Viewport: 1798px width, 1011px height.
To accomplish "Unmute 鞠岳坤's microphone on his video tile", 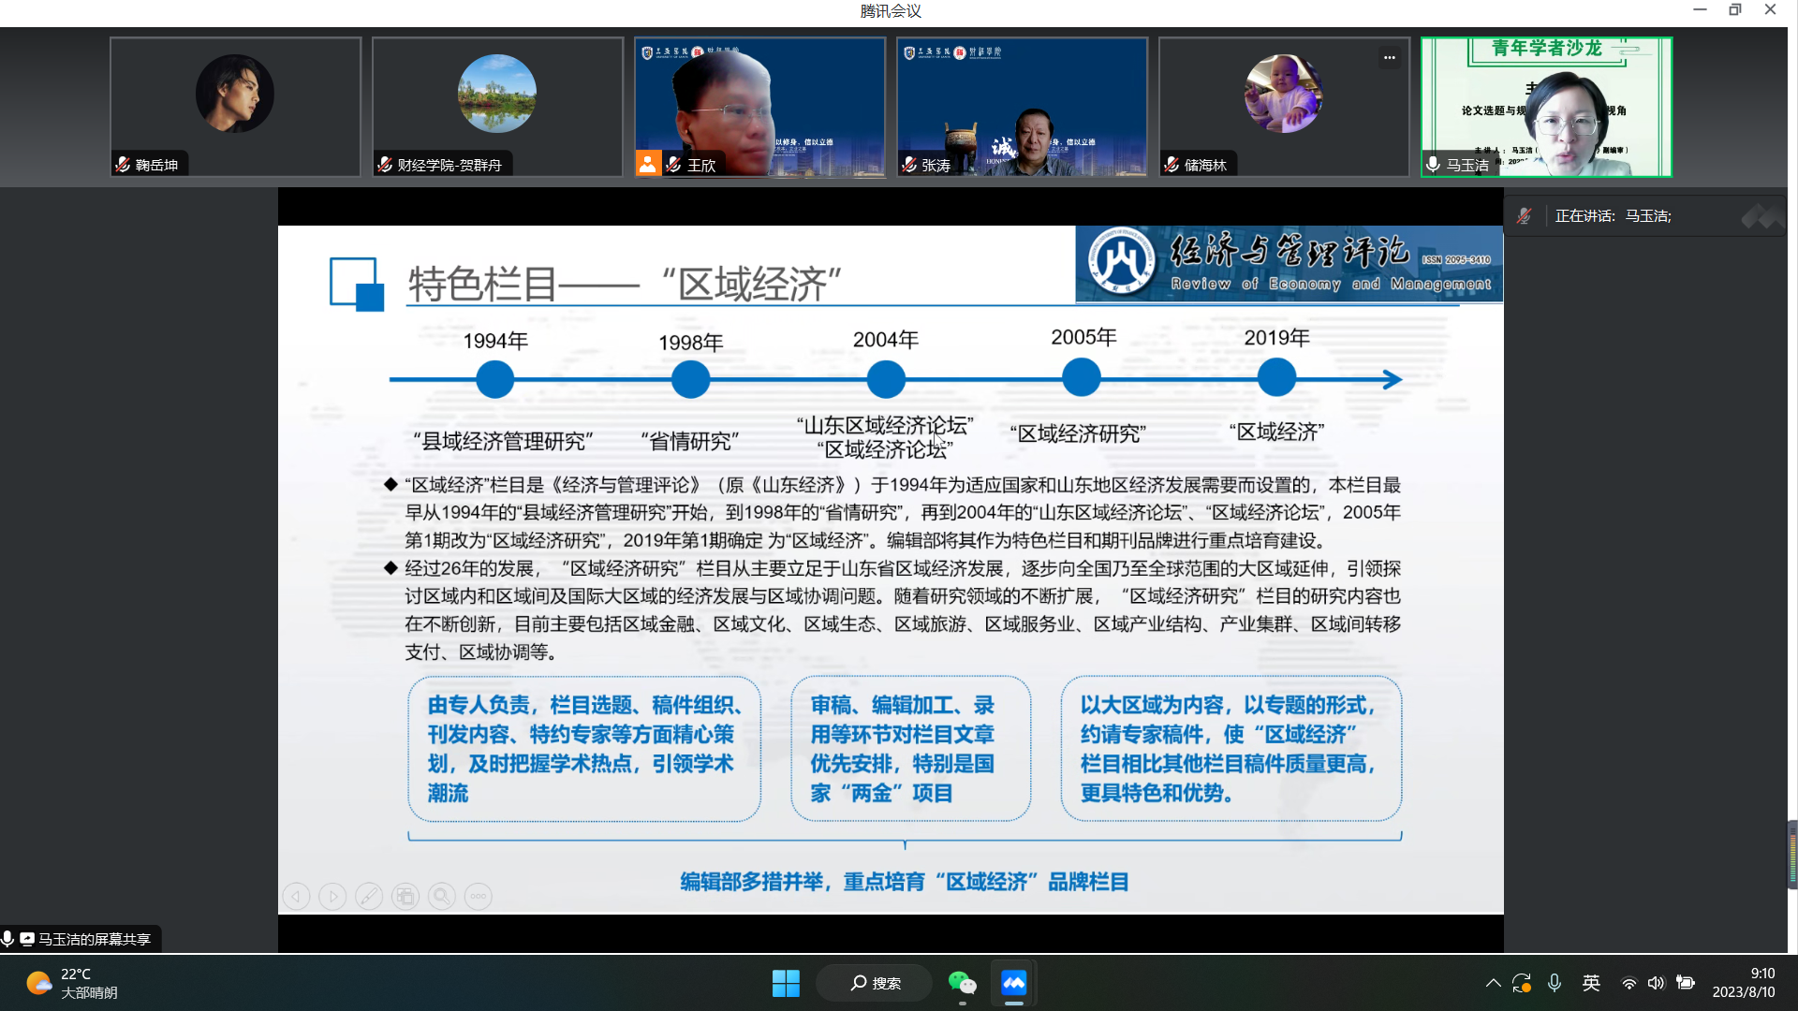I will (122, 164).
